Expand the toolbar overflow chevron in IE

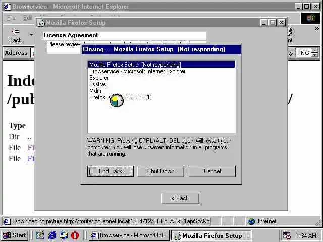point(316,29)
